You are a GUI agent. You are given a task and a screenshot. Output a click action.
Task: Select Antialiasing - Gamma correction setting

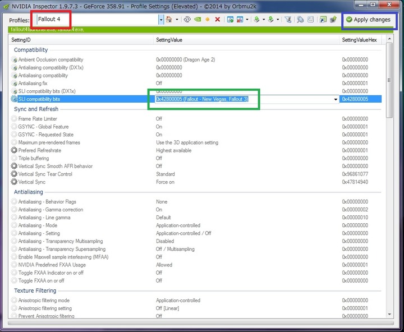click(50, 210)
